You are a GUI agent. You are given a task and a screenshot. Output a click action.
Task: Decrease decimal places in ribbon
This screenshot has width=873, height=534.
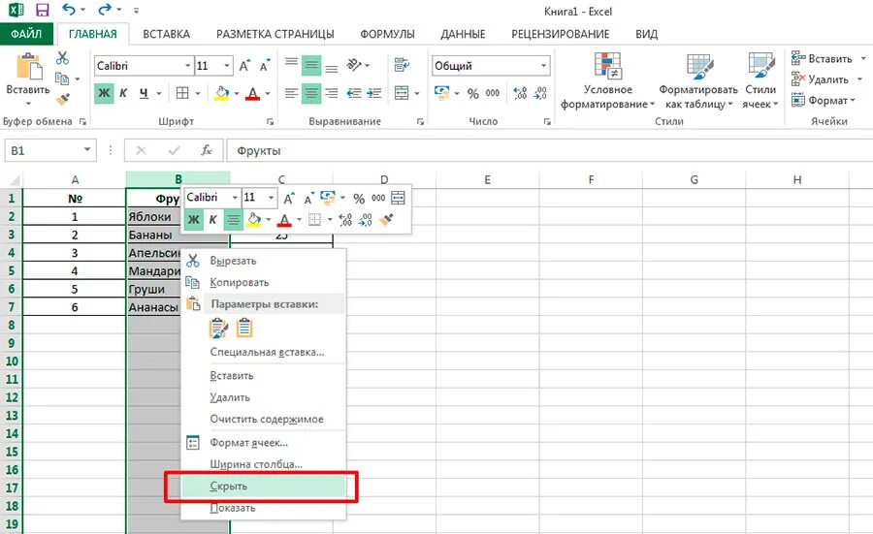[540, 93]
